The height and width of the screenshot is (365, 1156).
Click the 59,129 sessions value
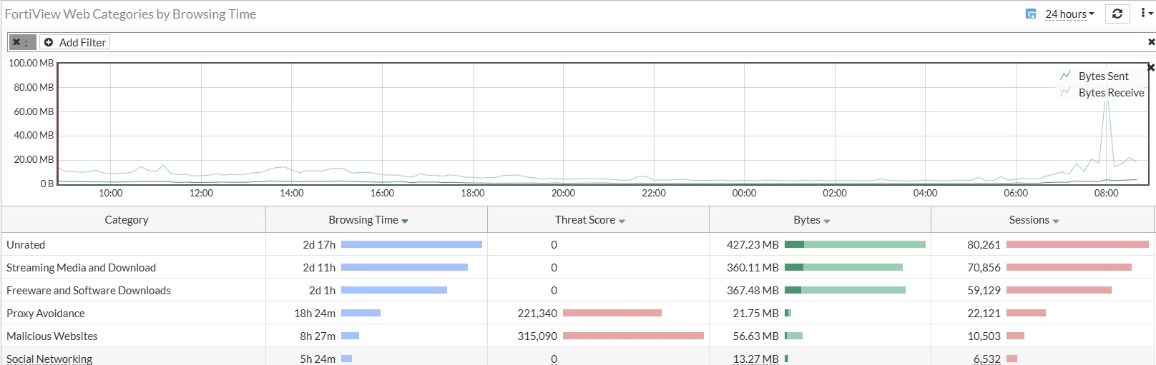click(x=984, y=290)
